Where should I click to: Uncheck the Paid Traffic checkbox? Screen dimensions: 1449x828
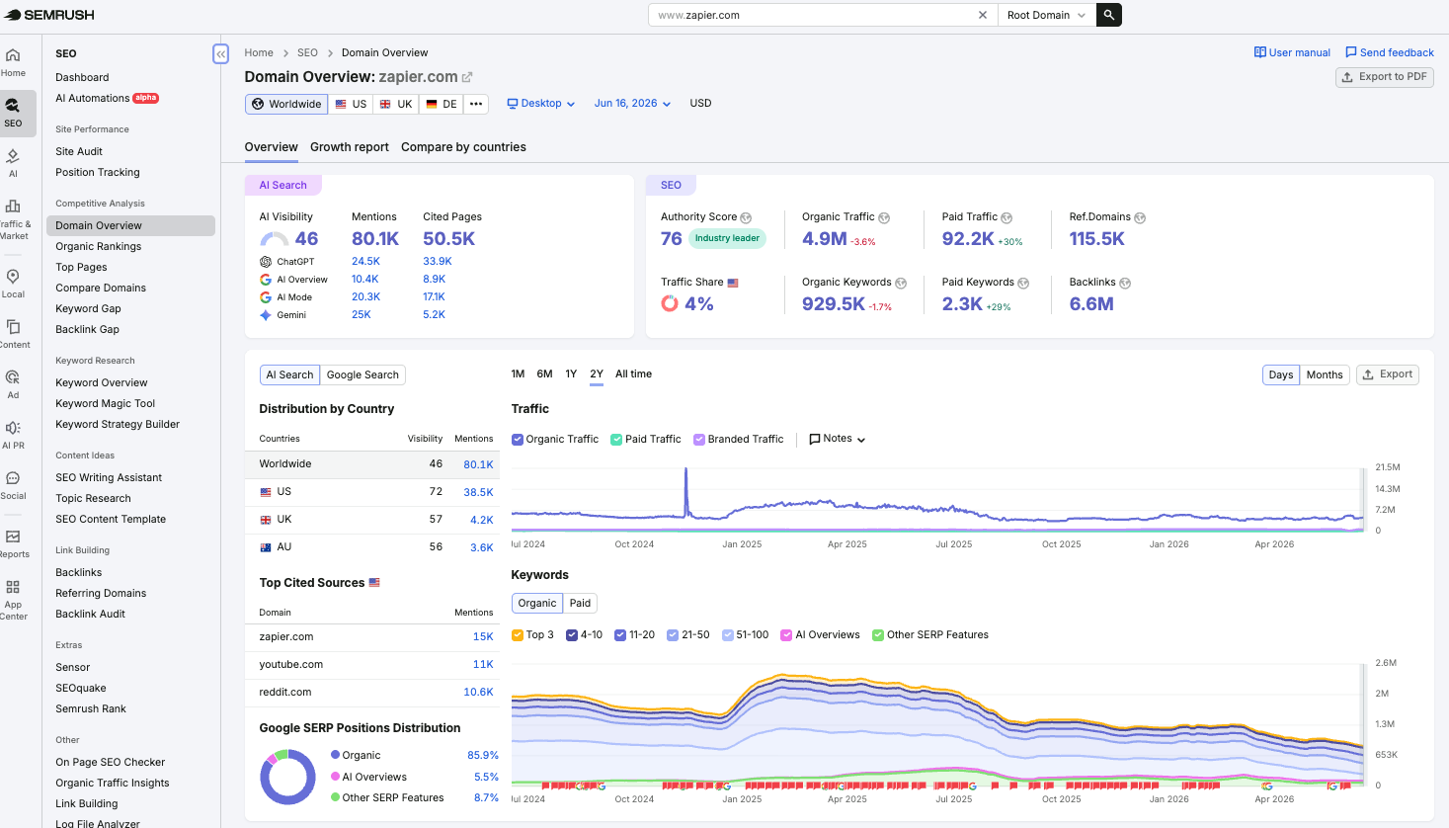point(616,440)
